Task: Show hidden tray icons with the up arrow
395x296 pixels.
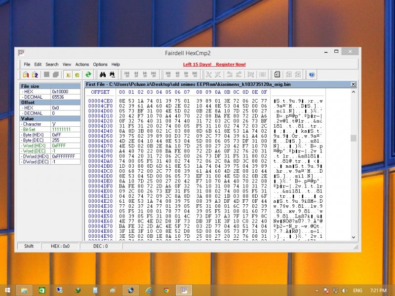Action: (316, 291)
